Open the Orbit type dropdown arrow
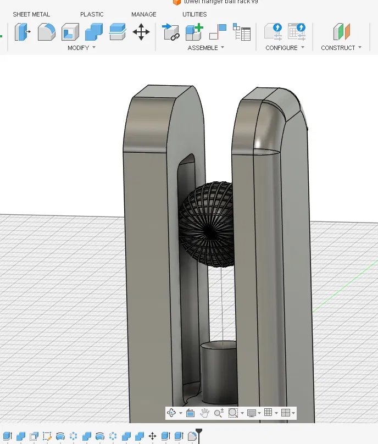The height and width of the screenshot is (444, 378). 180,413
